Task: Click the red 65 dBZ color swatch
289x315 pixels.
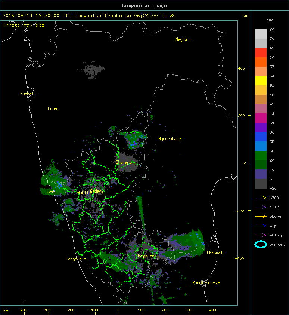Action: pos(261,52)
